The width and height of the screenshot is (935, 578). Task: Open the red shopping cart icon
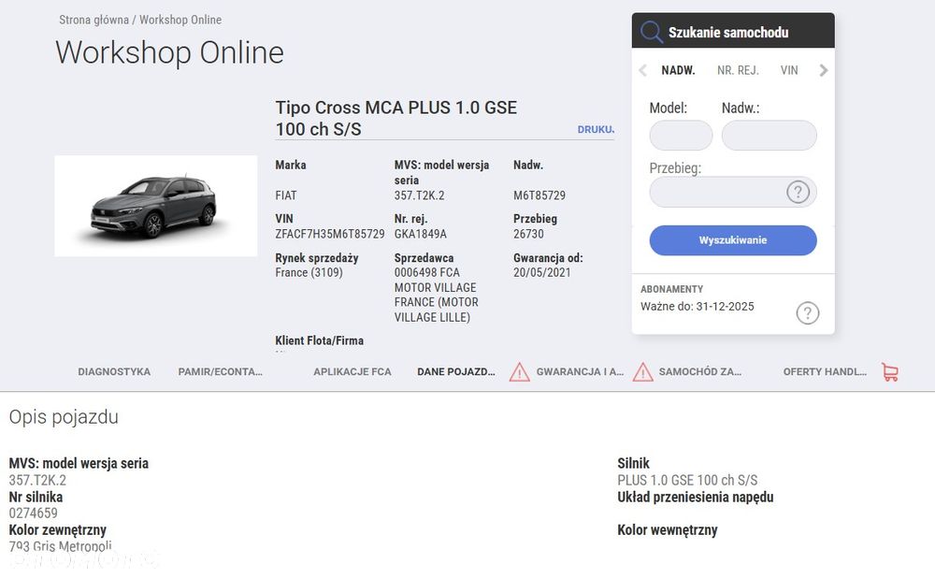point(890,372)
